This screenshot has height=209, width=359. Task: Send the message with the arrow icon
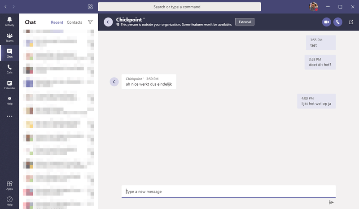(331, 202)
